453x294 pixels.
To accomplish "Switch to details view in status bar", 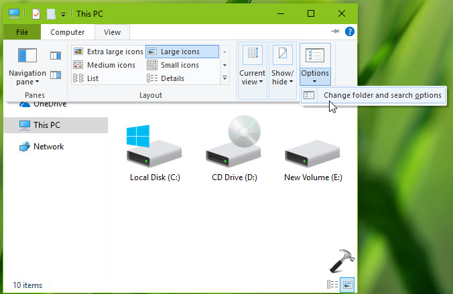I will (x=332, y=285).
